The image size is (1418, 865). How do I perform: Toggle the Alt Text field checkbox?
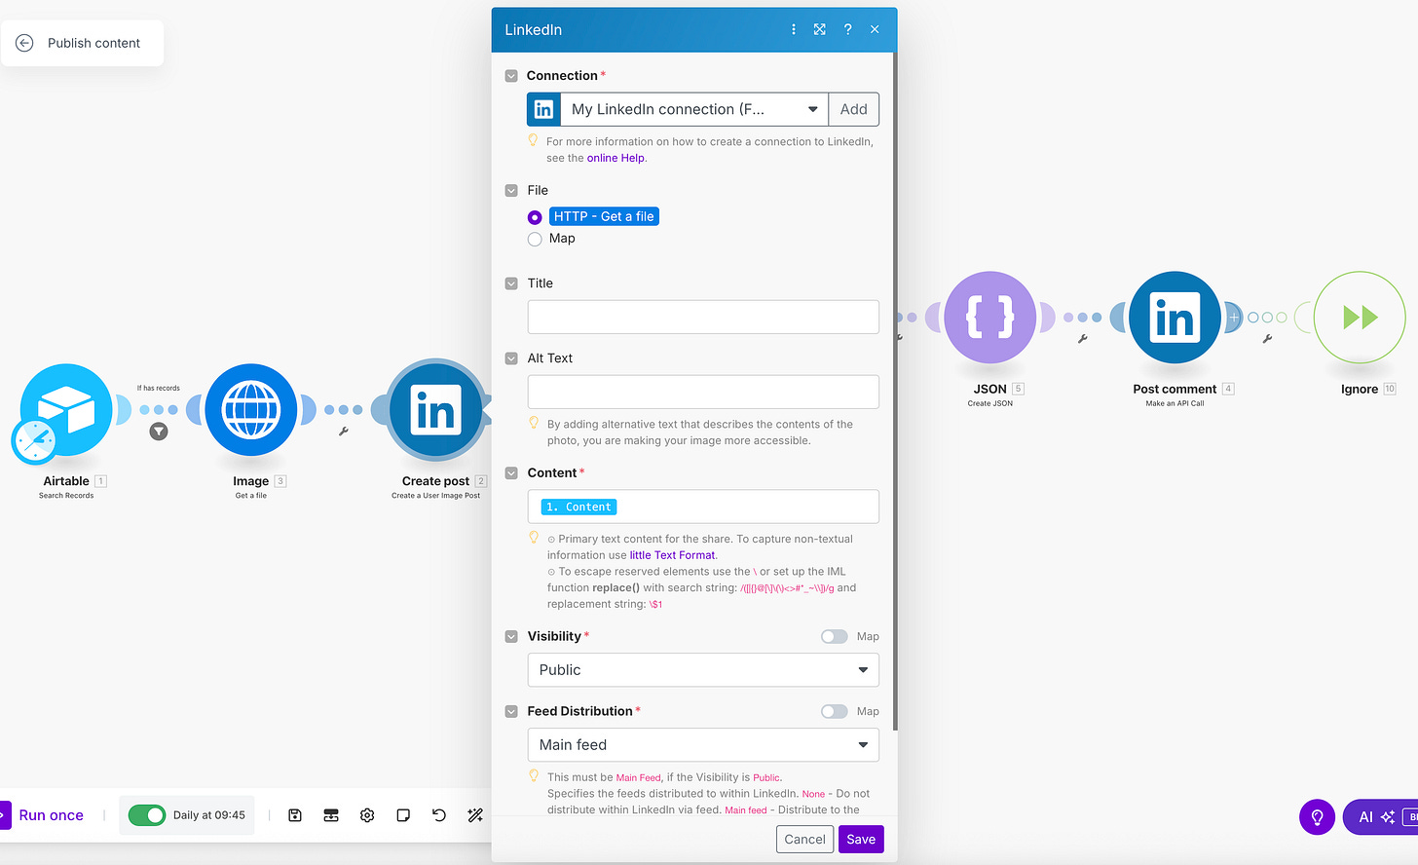[511, 358]
